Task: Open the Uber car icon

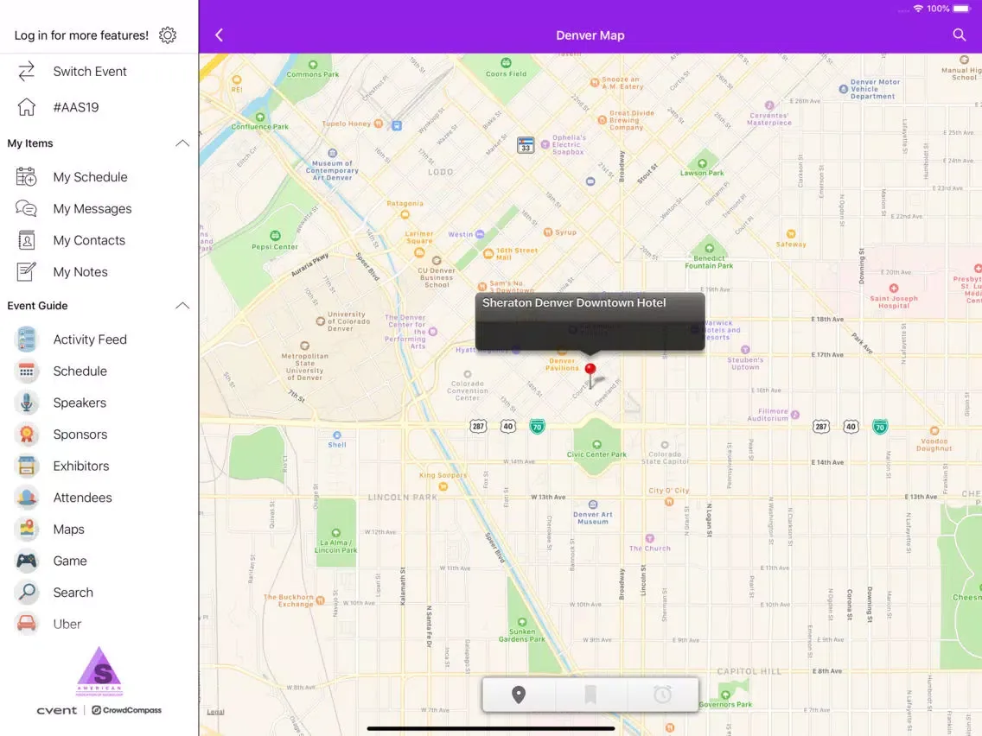Action: pyautogui.click(x=26, y=624)
